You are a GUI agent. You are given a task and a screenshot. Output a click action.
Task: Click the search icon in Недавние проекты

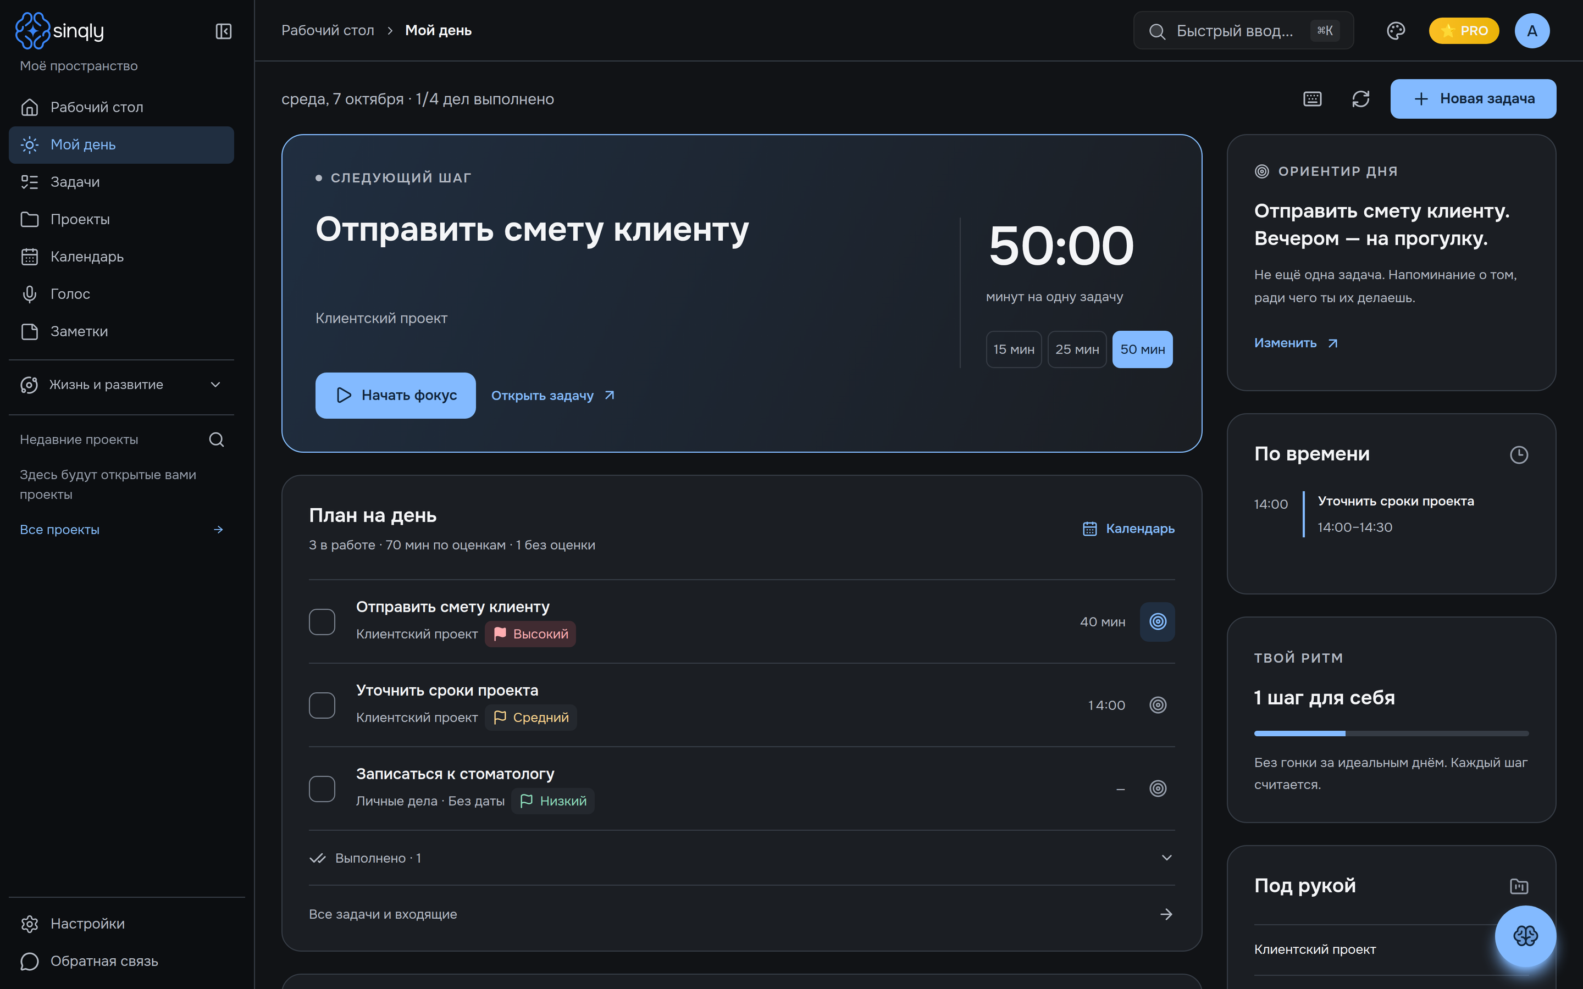coord(217,440)
